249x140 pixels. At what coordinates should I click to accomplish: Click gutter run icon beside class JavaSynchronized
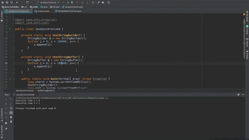(x=10, y=29)
